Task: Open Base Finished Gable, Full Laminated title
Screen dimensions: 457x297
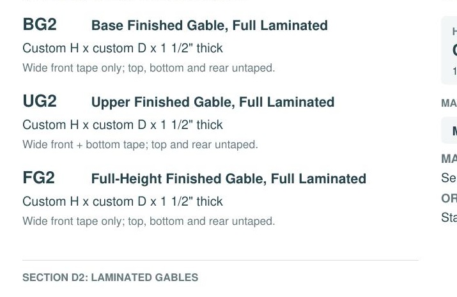Action: [x=210, y=26]
